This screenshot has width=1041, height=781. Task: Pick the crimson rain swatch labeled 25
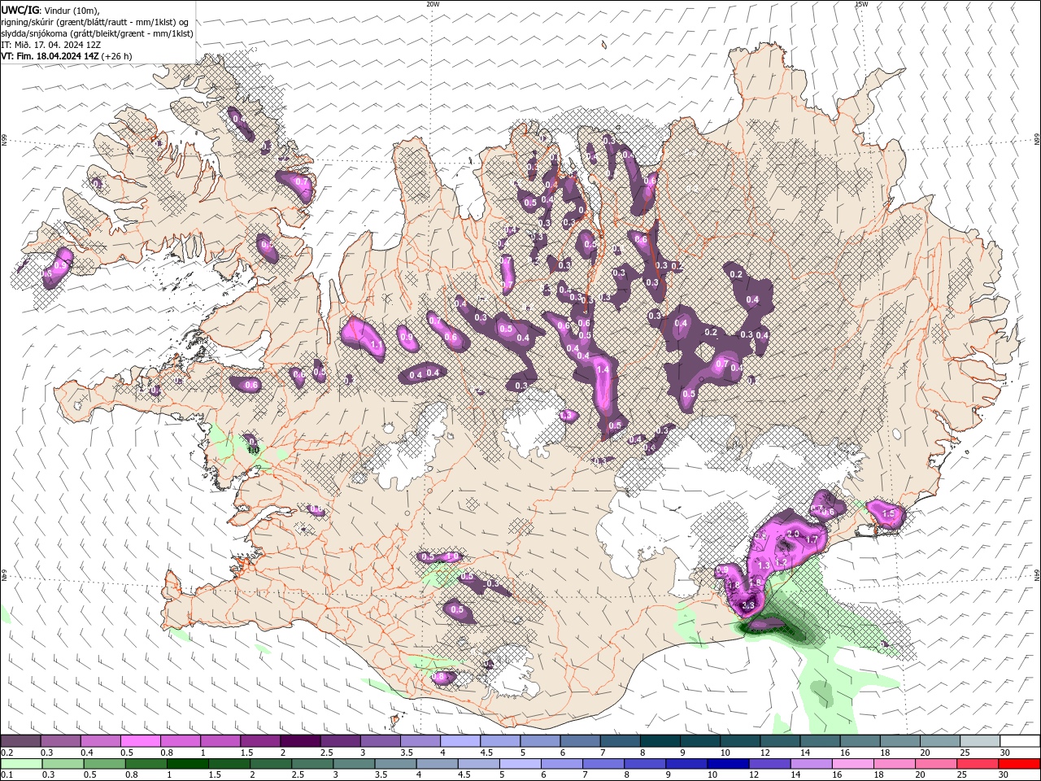pyautogui.click(x=977, y=764)
